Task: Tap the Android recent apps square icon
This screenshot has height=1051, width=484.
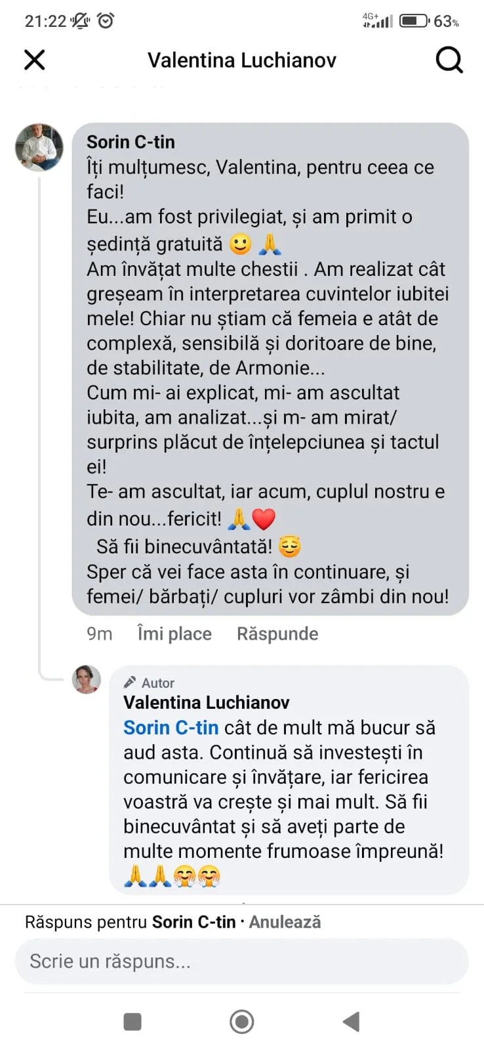Action: click(132, 1021)
